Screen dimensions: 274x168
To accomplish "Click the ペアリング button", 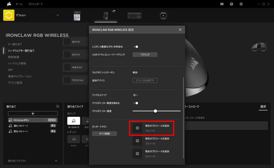I will coord(145,54).
